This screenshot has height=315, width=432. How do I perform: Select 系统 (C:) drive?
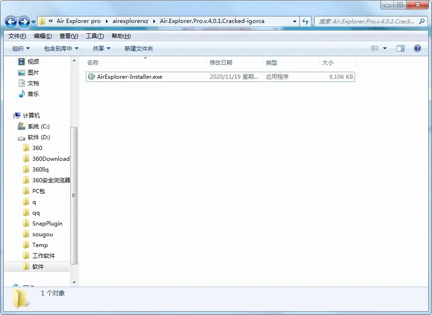(x=38, y=127)
